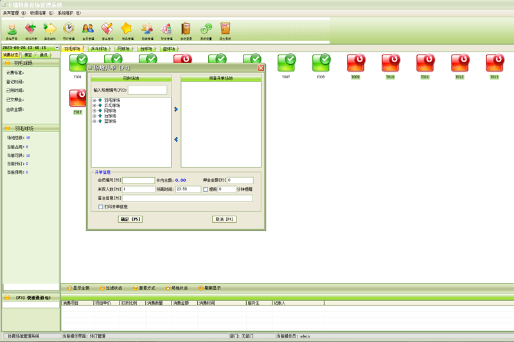Open the 来宾管理 menu

[14, 13]
